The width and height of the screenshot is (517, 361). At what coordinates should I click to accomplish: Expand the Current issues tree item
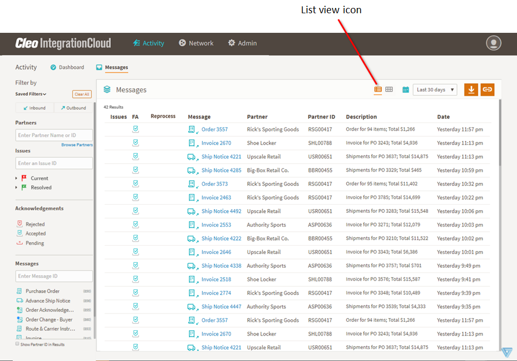(x=16, y=178)
